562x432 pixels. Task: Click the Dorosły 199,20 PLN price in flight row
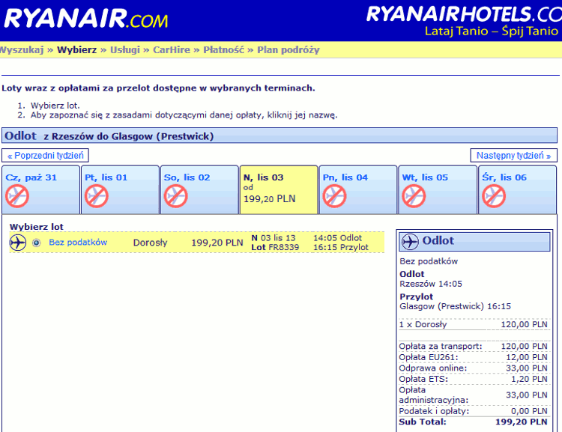pyautogui.click(x=217, y=243)
